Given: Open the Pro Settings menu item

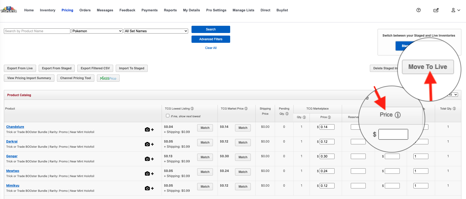Looking at the screenshot, I should (216, 10).
